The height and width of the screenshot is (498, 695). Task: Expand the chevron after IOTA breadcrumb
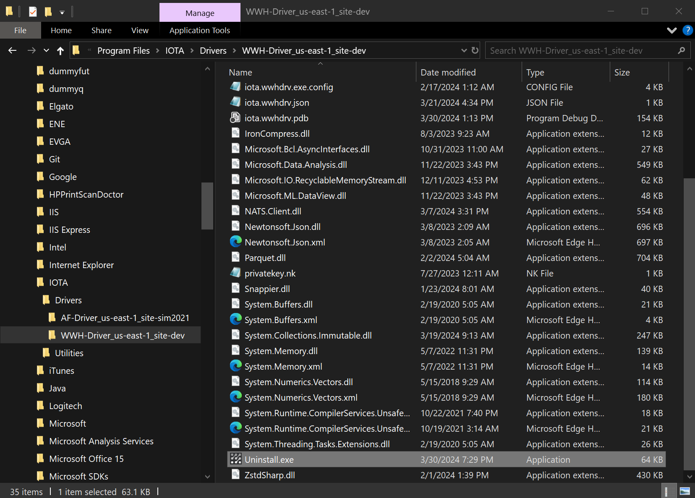192,51
